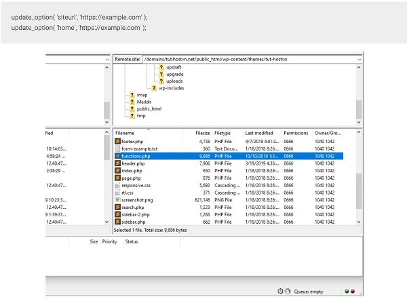407x299 pixels.
Task: Sort remote files by Last modified column
Action: 262,133
